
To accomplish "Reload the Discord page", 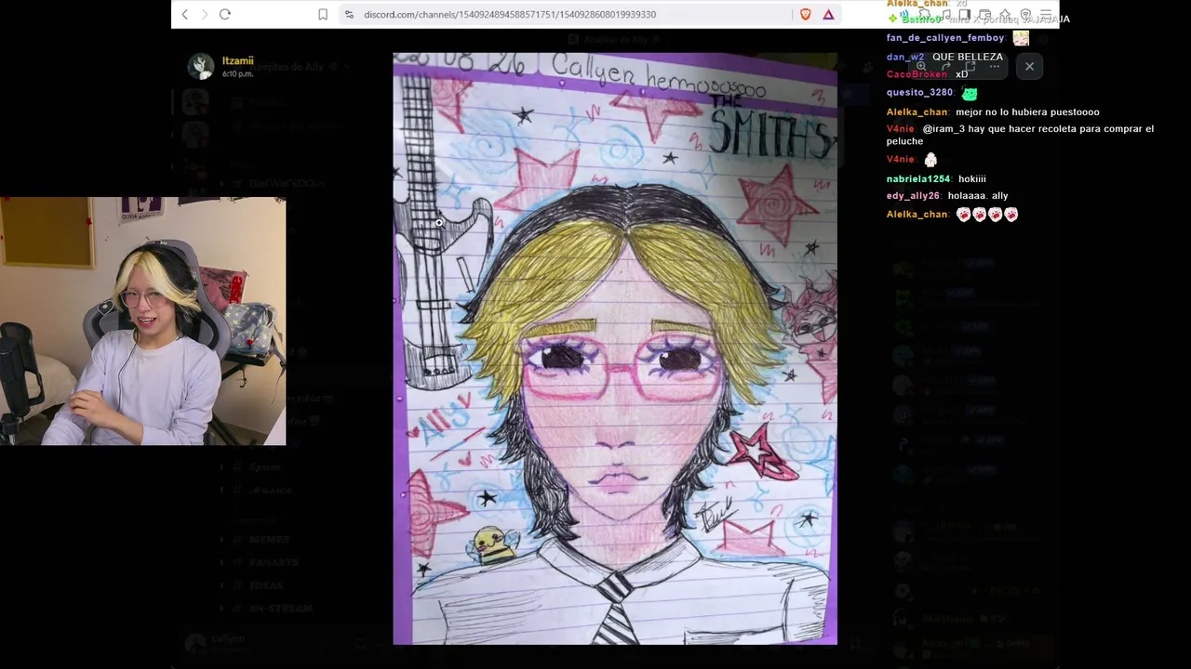I will tap(225, 14).
